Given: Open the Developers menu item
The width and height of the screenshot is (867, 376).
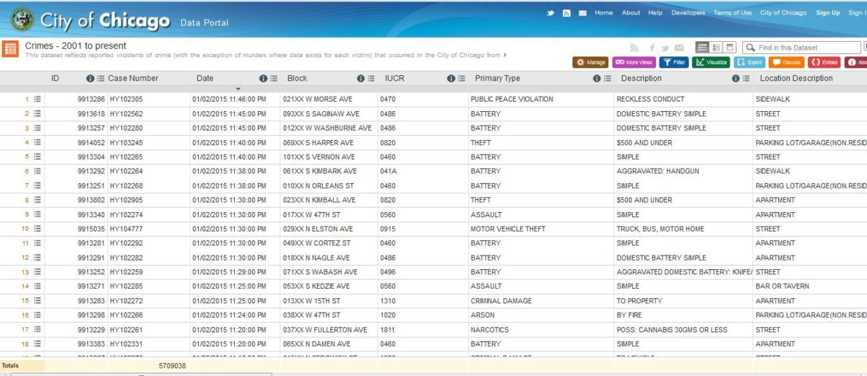Looking at the screenshot, I should pos(688,13).
